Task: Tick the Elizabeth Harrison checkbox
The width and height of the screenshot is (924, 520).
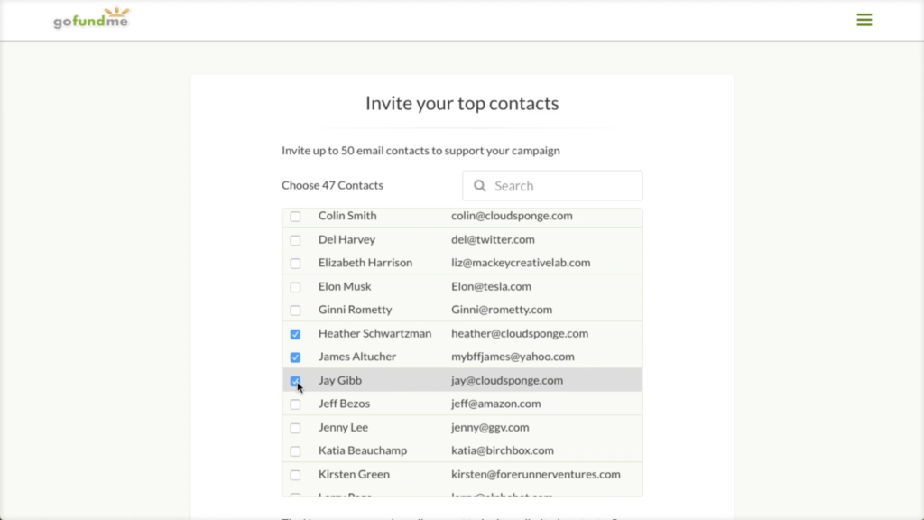Action: tap(295, 264)
